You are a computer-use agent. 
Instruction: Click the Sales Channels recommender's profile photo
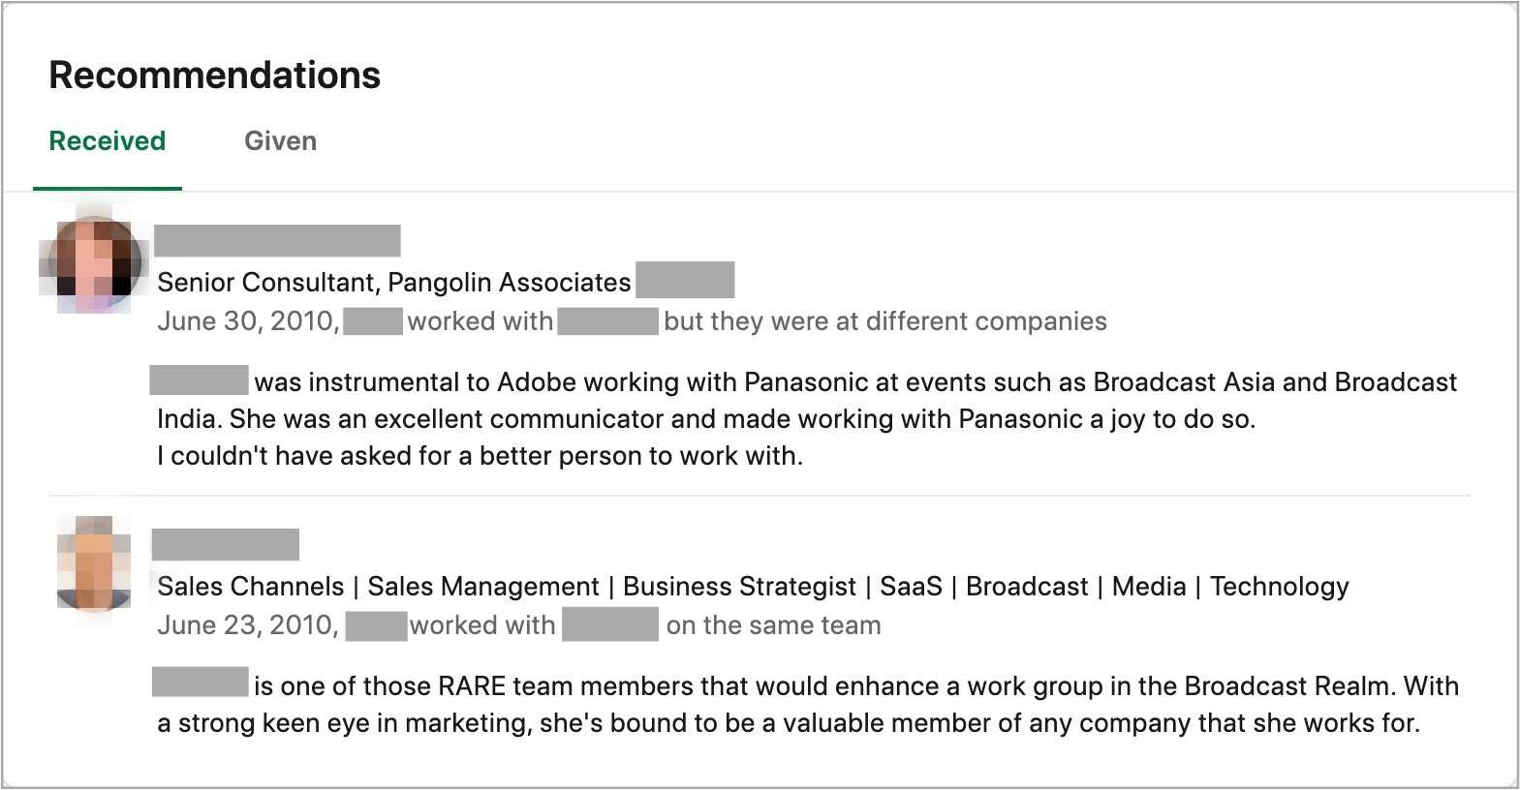(x=94, y=565)
